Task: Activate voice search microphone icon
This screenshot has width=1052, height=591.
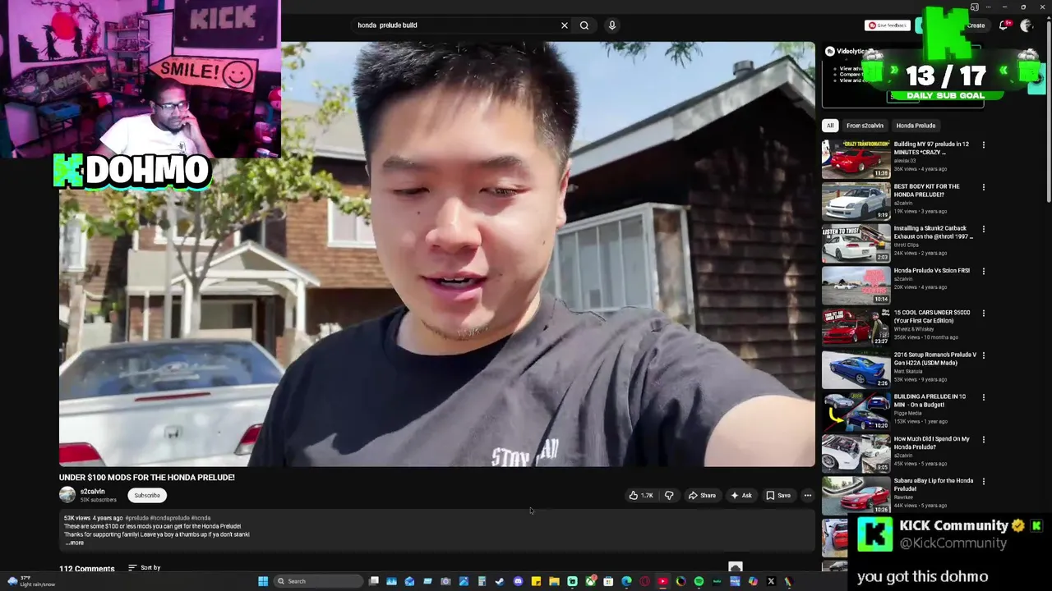Action: click(x=612, y=25)
